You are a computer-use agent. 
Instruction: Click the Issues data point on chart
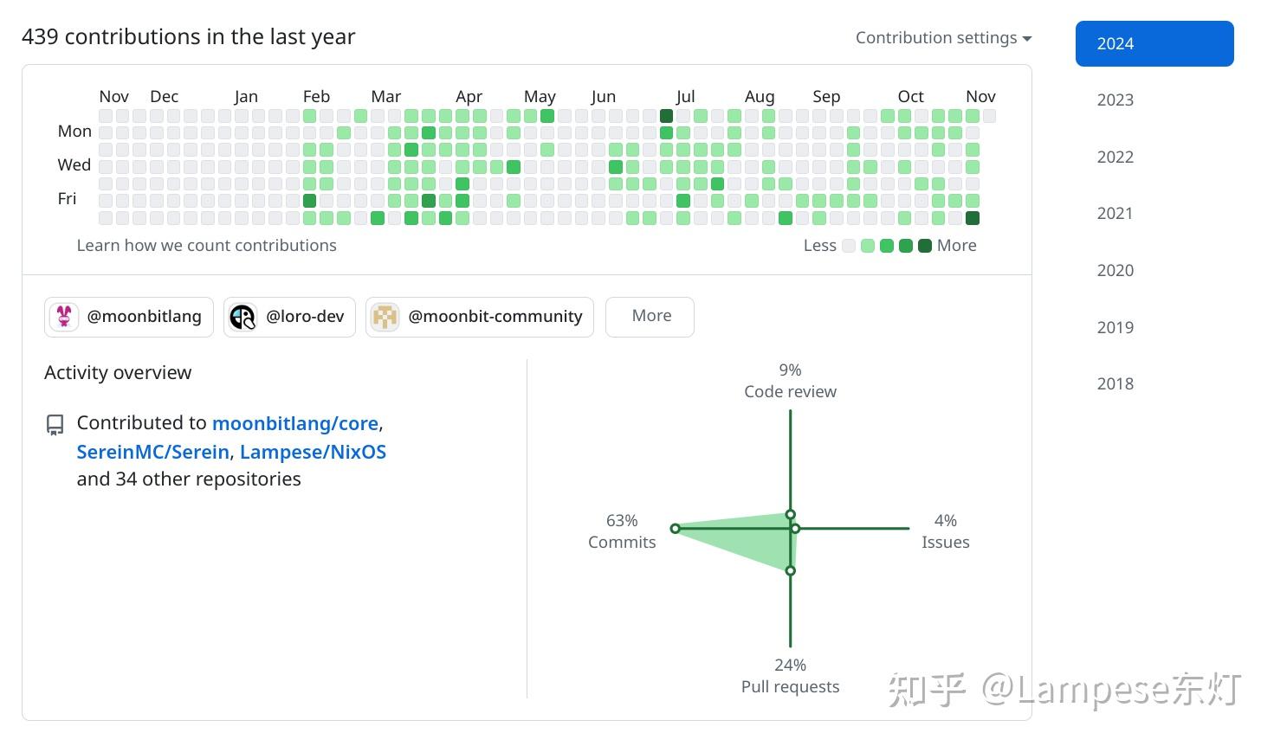795,528
